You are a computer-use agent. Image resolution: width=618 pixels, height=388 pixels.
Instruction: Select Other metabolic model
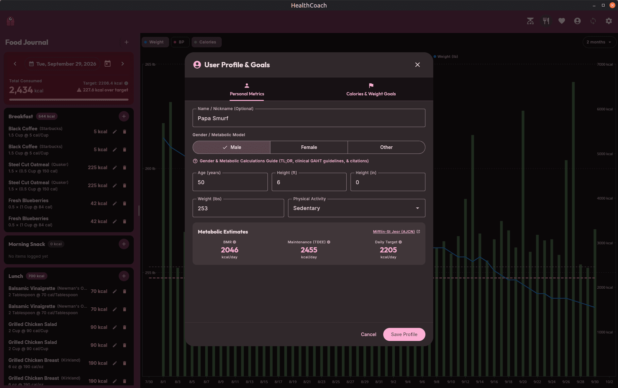pos(386,147)
